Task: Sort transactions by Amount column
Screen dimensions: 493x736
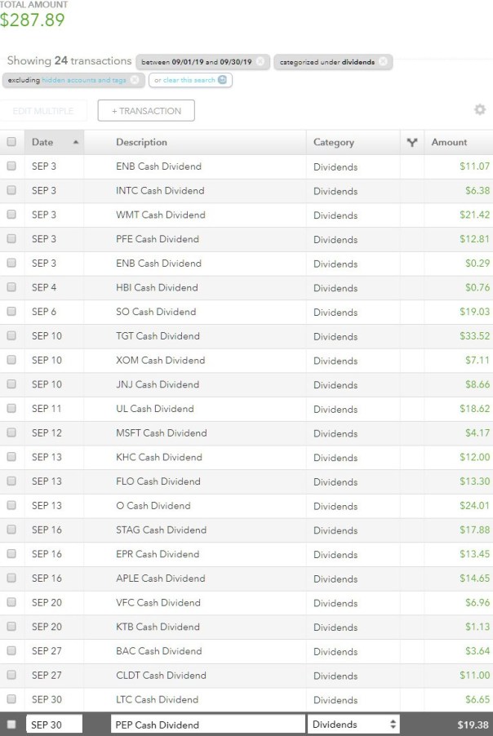Action: coord(449,142)
